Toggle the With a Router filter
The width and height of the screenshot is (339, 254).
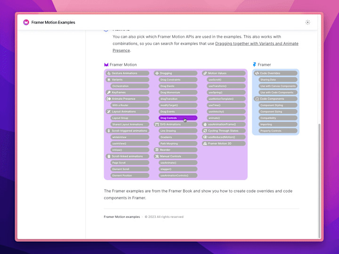130,105
